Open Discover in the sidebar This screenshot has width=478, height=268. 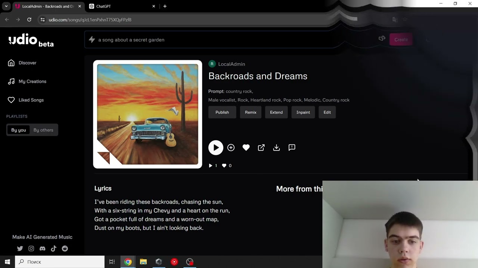(x=22, y=63)
